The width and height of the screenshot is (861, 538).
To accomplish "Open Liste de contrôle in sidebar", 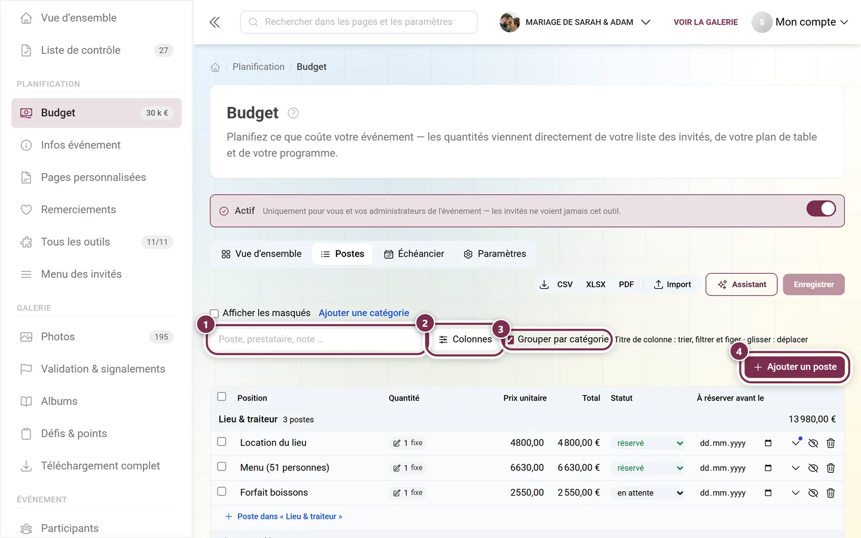I will tap(96, 50).
